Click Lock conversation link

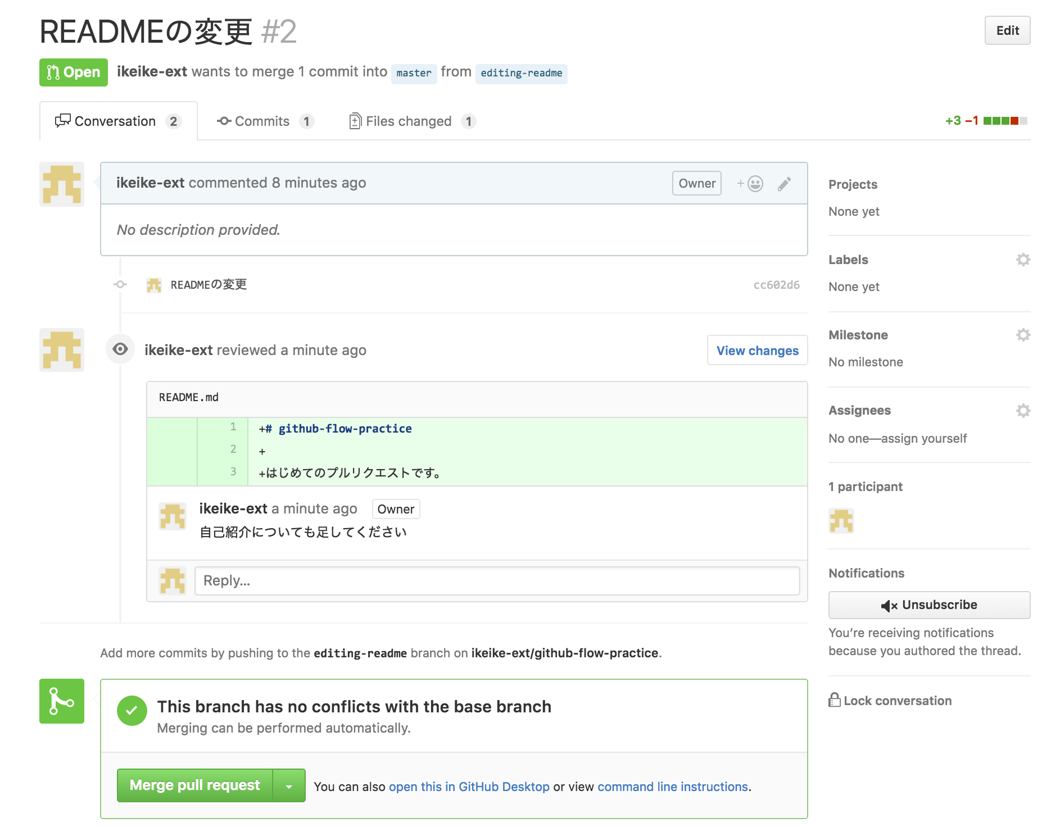pyautogui.click(x=890, y=701)
